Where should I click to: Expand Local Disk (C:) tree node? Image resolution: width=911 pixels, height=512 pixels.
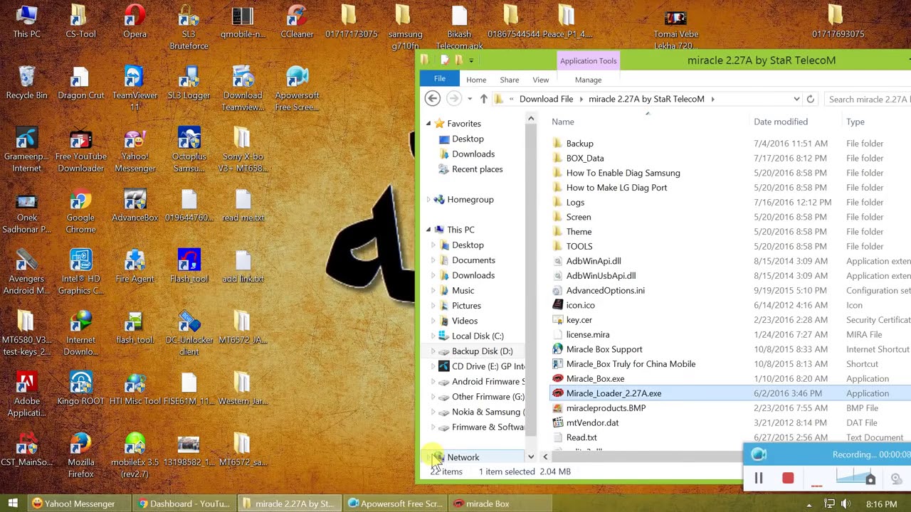coord(433,336)
